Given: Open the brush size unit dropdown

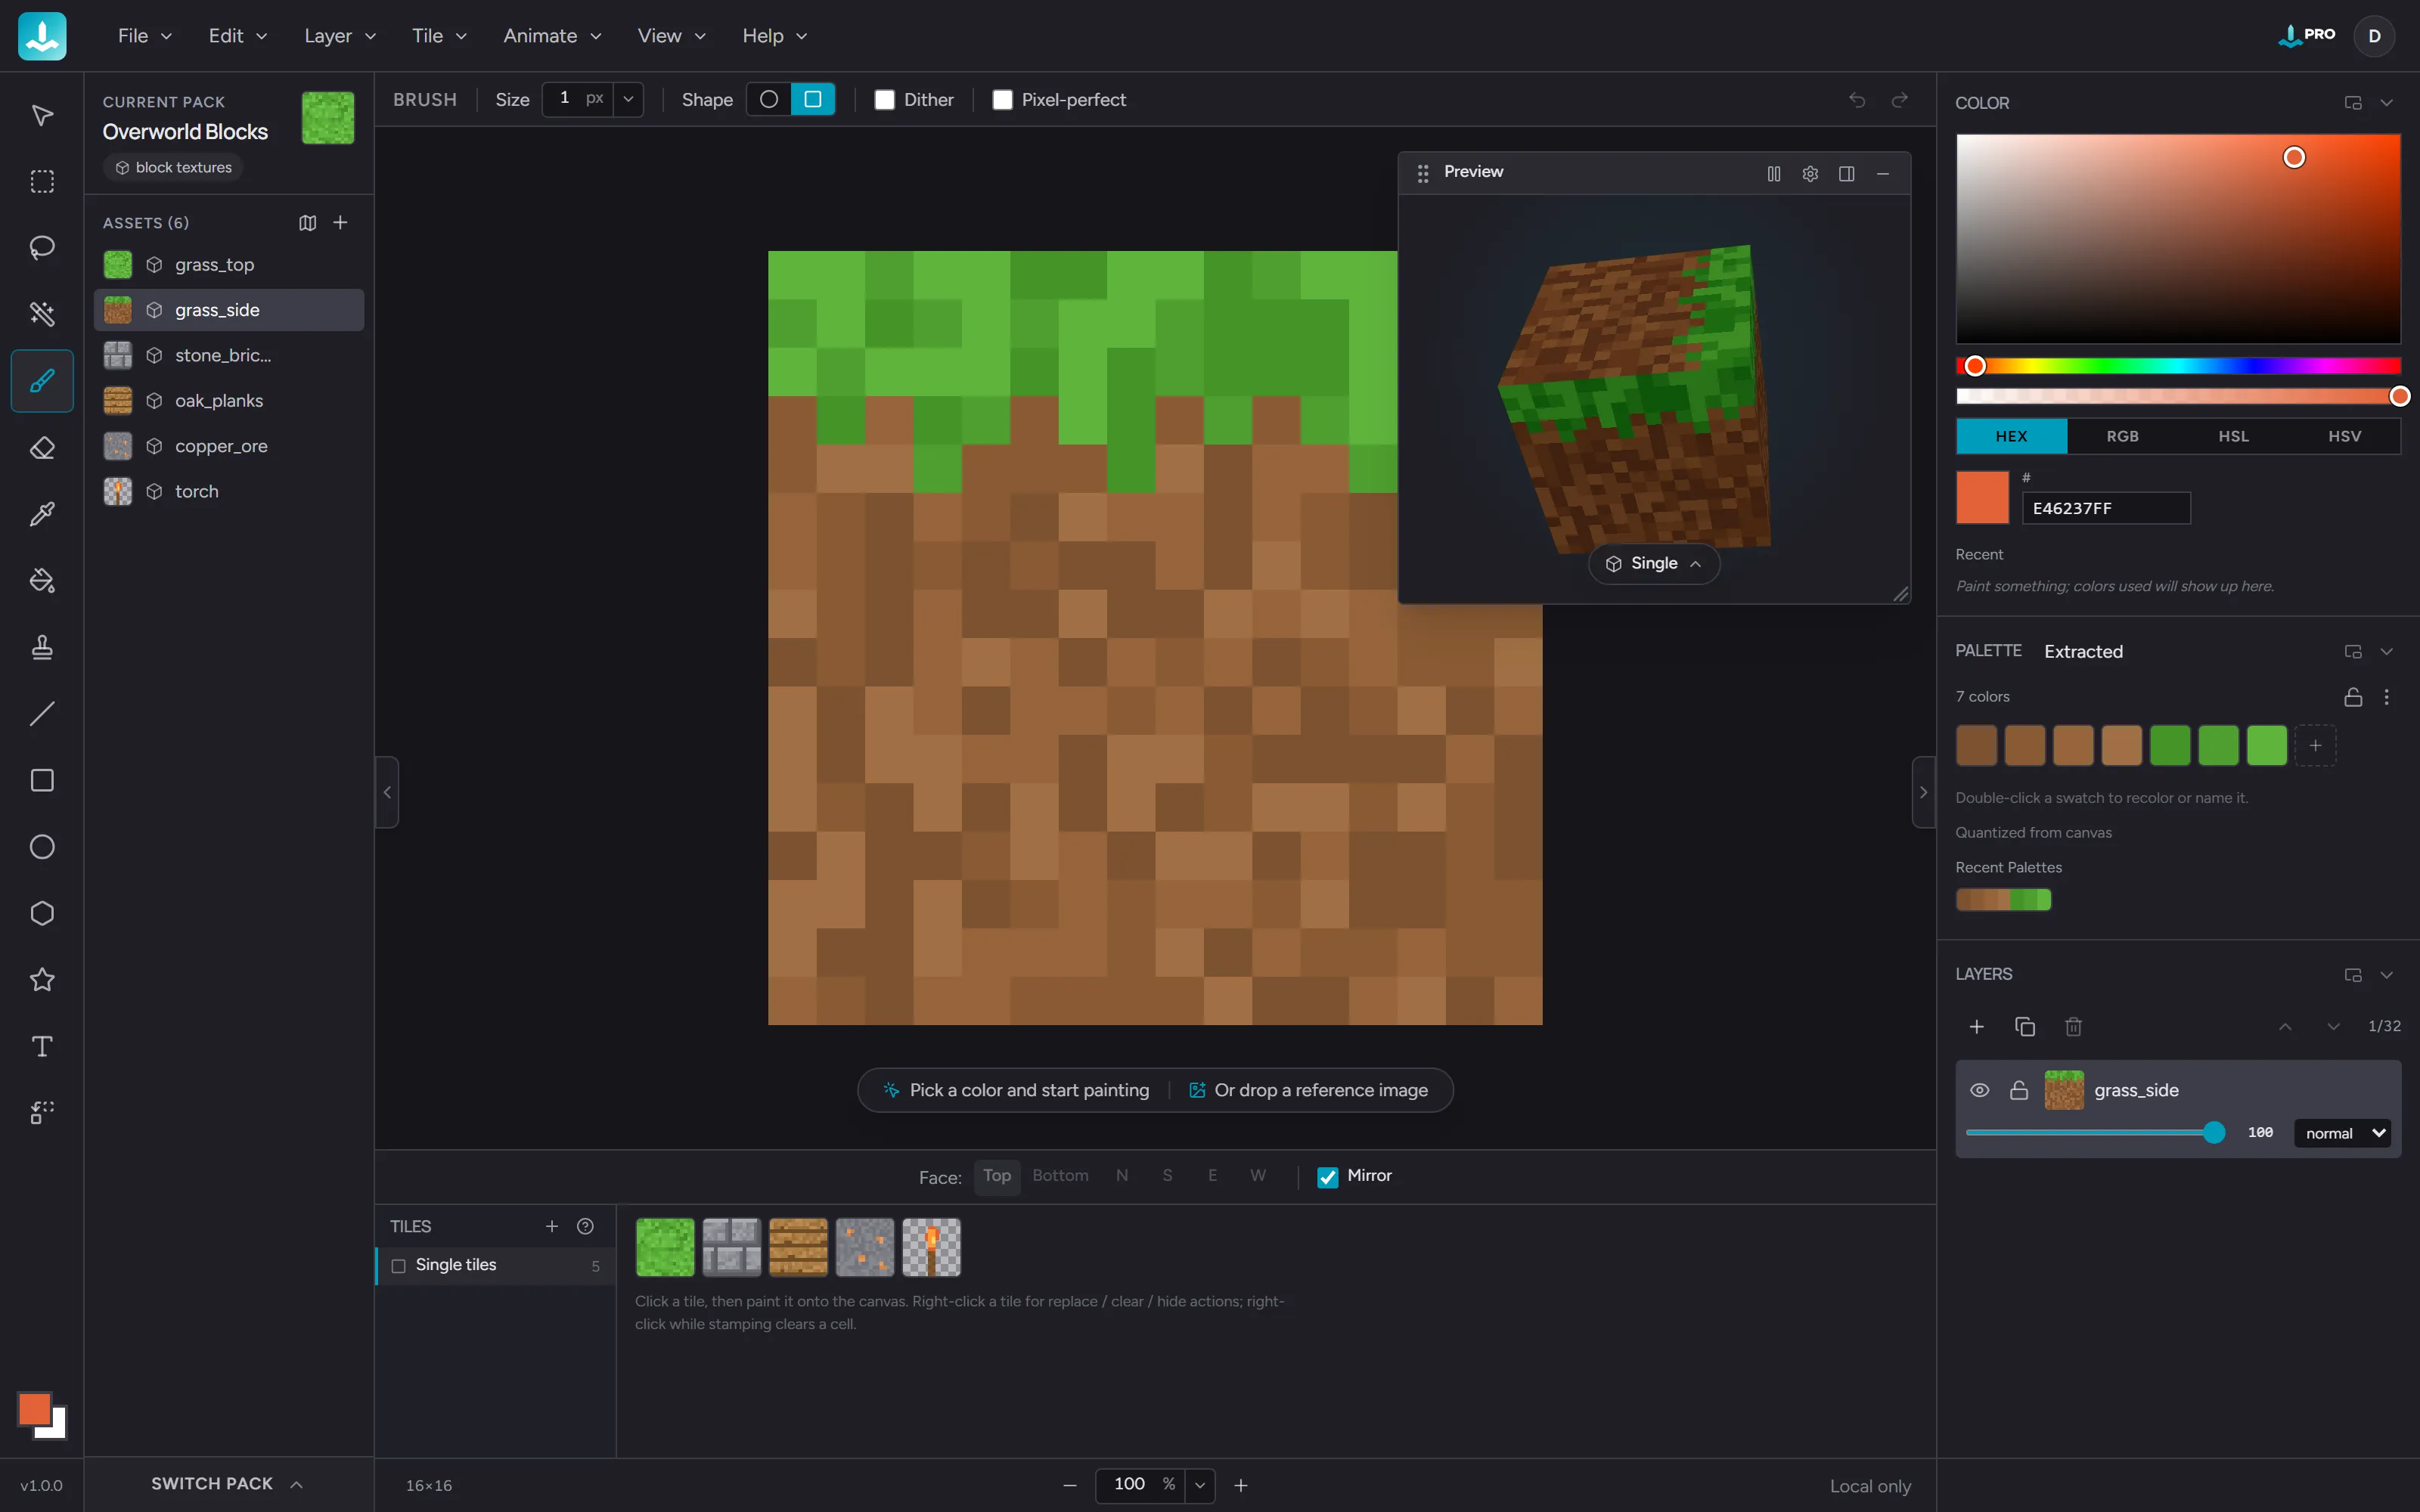Looking at the screenshot, I should click(x=628, y=99).
